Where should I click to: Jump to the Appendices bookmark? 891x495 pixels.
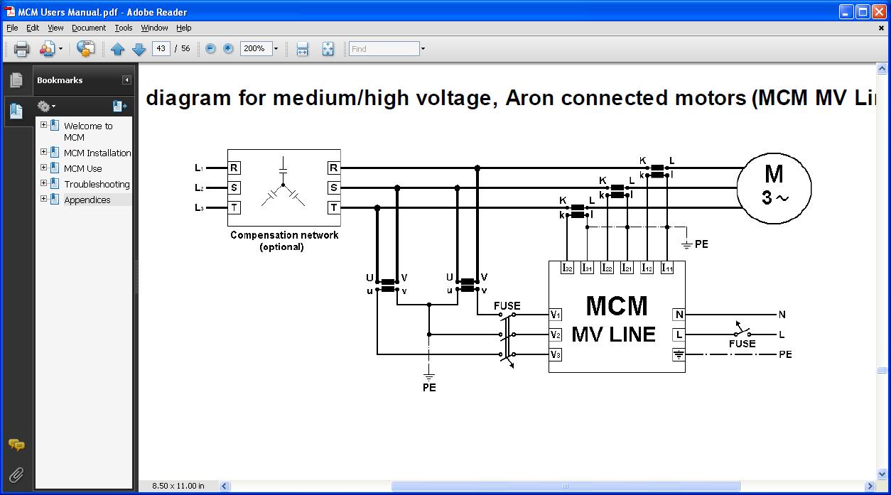(x=87, y=200)
